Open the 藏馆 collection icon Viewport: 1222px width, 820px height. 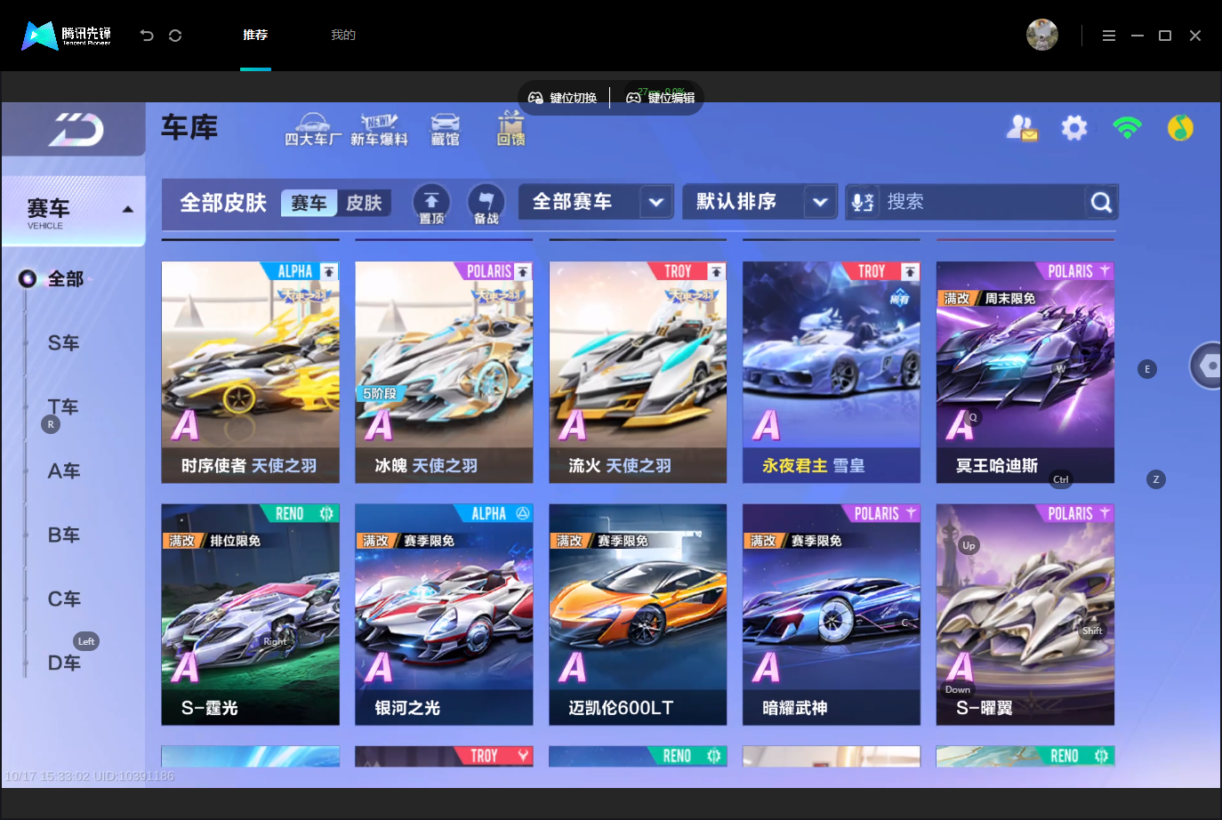pyautogui.click(x=446, y=130)
